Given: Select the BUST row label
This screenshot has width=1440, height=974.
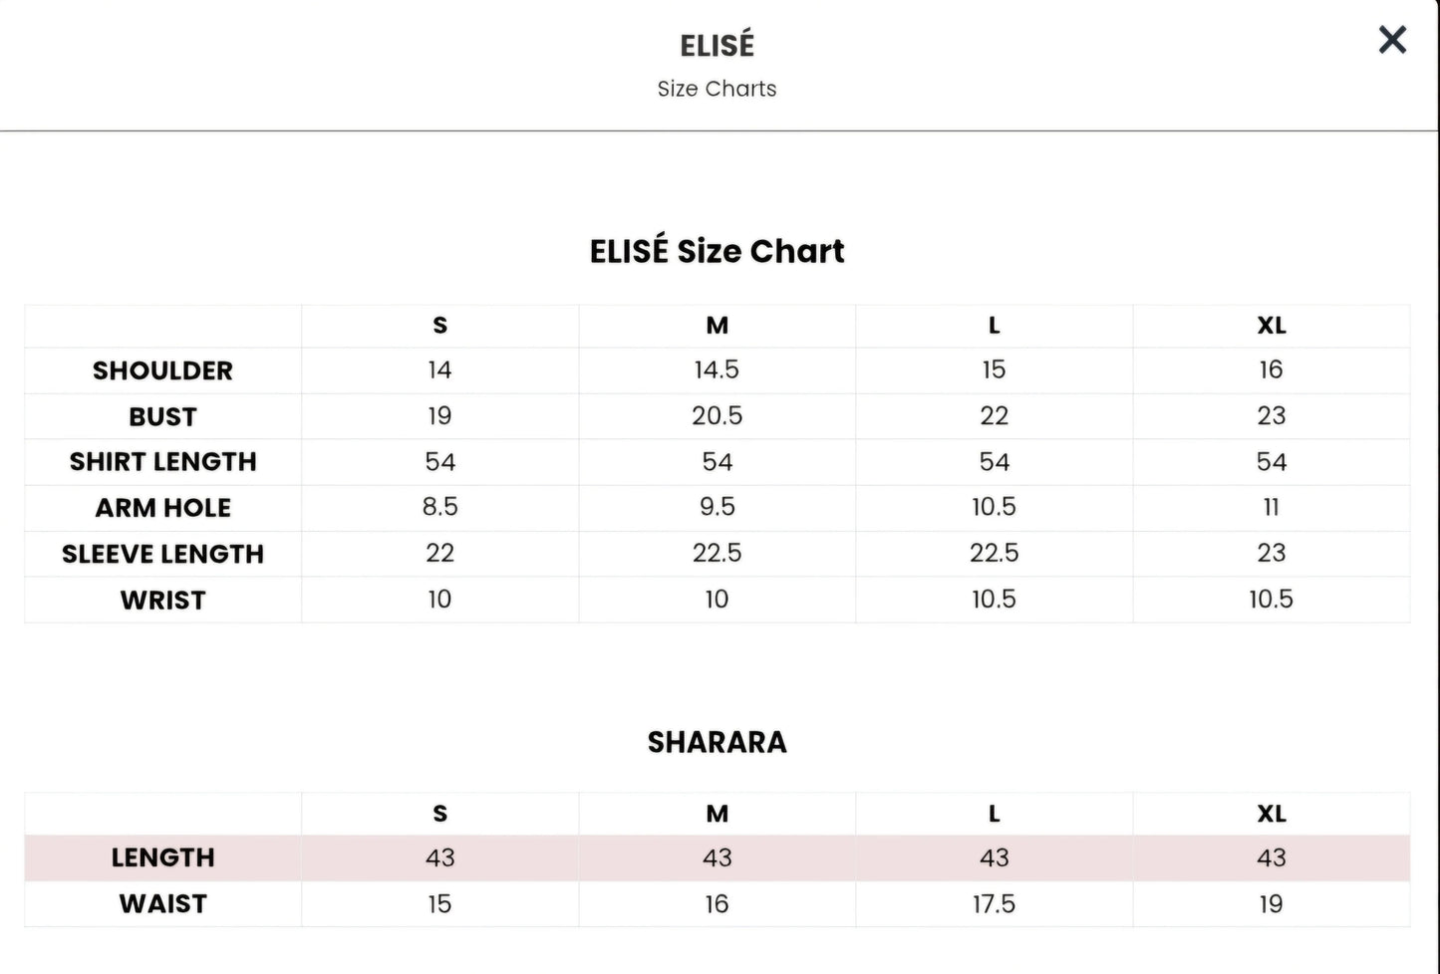Looking at the screenshot, I should [162, 416].
